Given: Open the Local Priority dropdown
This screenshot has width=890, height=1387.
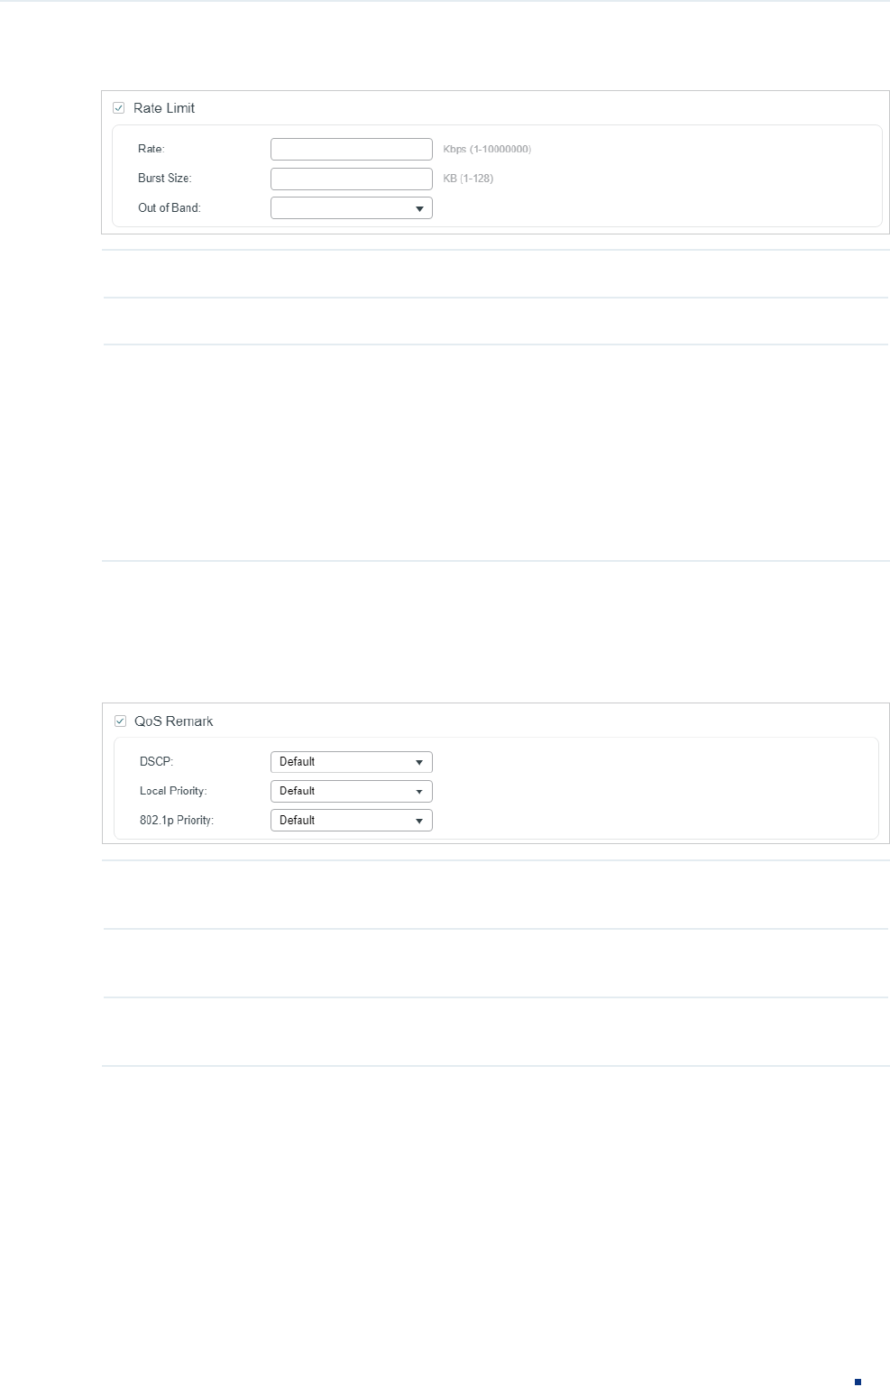Looking at the screenshot, I should (x=352, y=791).
